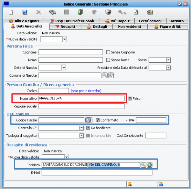Search Comune di Nascita with magnifier icon
Screen dimensions: 191x189
(105, 75)
